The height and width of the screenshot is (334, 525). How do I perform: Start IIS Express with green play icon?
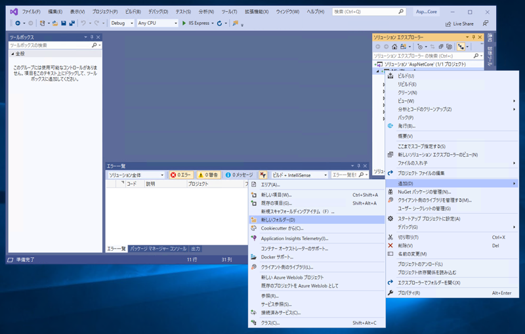184,23
